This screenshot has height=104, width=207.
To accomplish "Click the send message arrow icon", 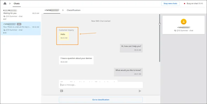I will pyautogui.click(x=140, y=91).
